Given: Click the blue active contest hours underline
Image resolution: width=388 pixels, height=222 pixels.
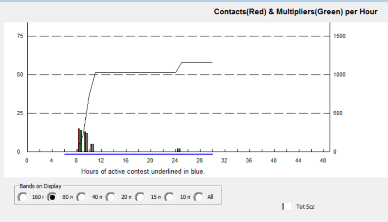Looking at the screenshot, I should tap(138, 154).
